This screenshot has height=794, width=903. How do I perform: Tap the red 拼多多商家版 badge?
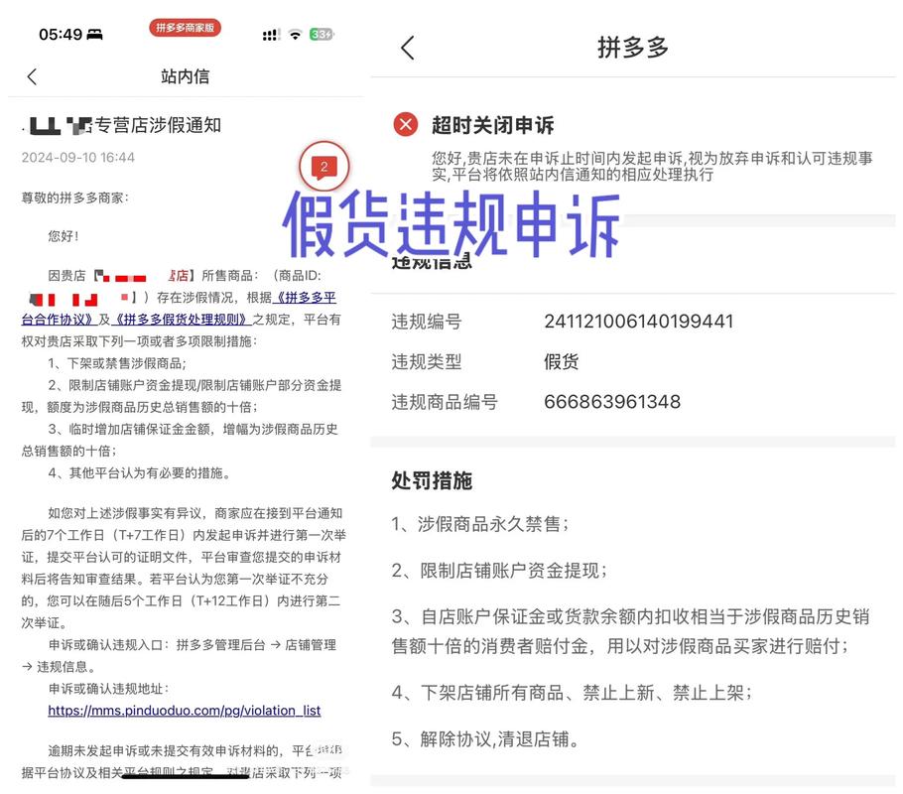click(x=185, y=28)
